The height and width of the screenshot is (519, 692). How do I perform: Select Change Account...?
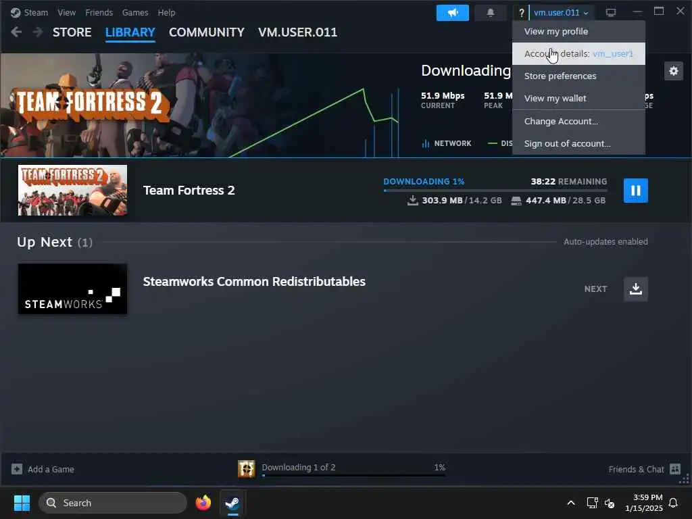click(x=578, y=122)
